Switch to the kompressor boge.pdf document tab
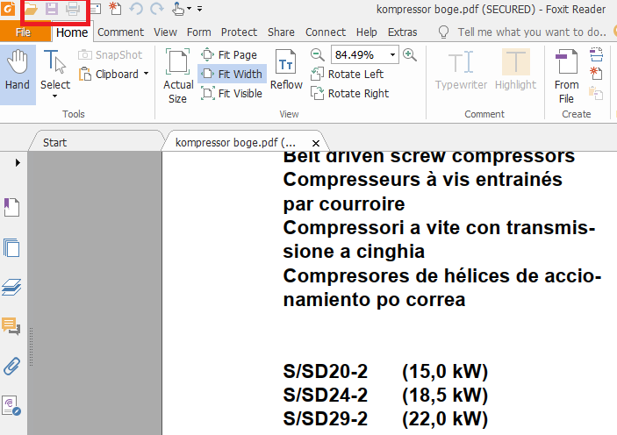Image resolution: width=617 pixels, height=435 pixels. click(235, 142)
